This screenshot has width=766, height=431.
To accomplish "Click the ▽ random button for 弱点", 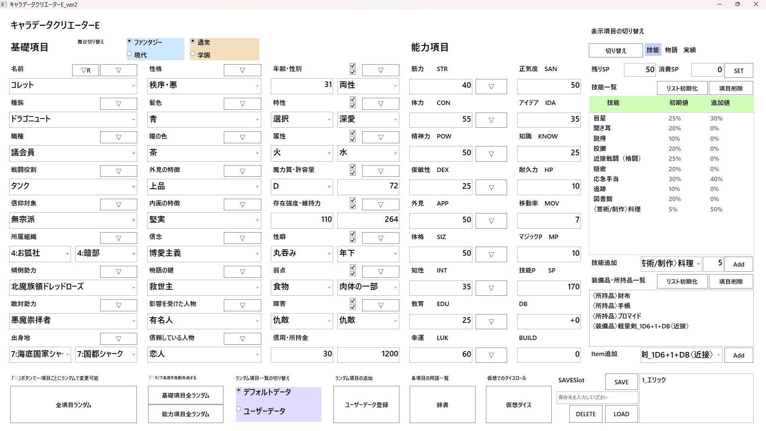I will (x=380, y=272).
